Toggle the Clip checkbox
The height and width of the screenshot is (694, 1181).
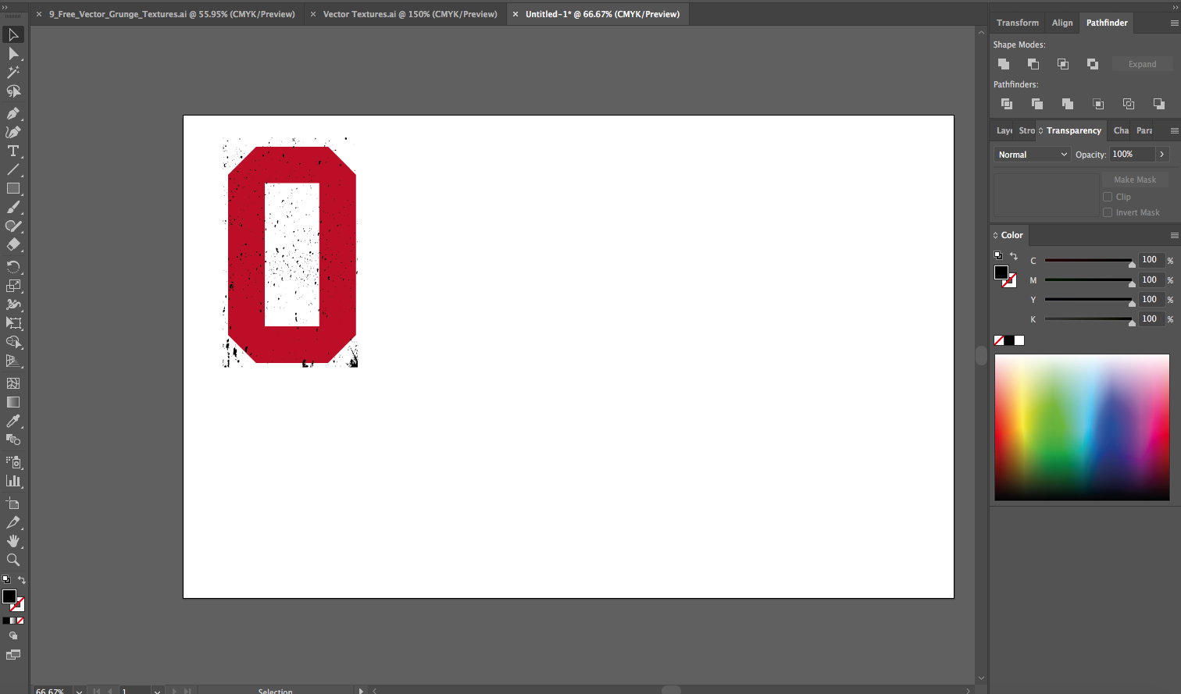[x=1108, y=197]
